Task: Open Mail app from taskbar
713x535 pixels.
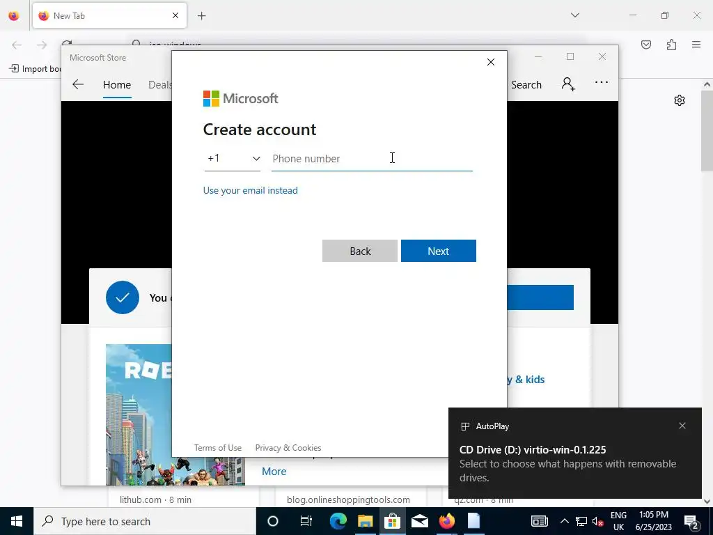Action: click(x=419, y=521)
